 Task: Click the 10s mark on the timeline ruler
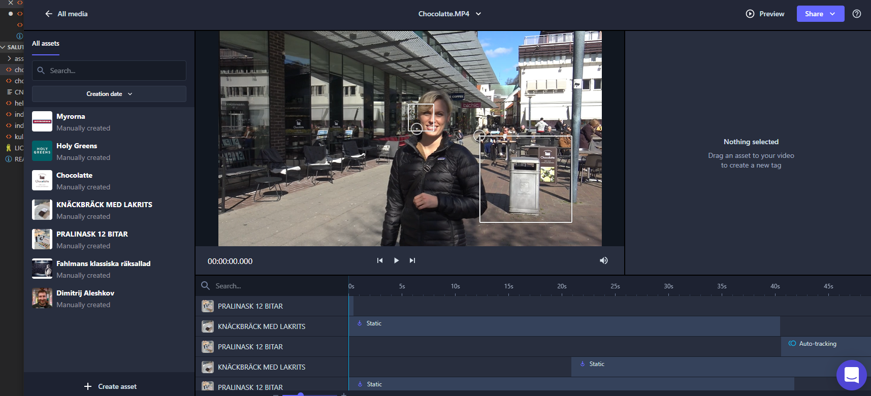455,286
